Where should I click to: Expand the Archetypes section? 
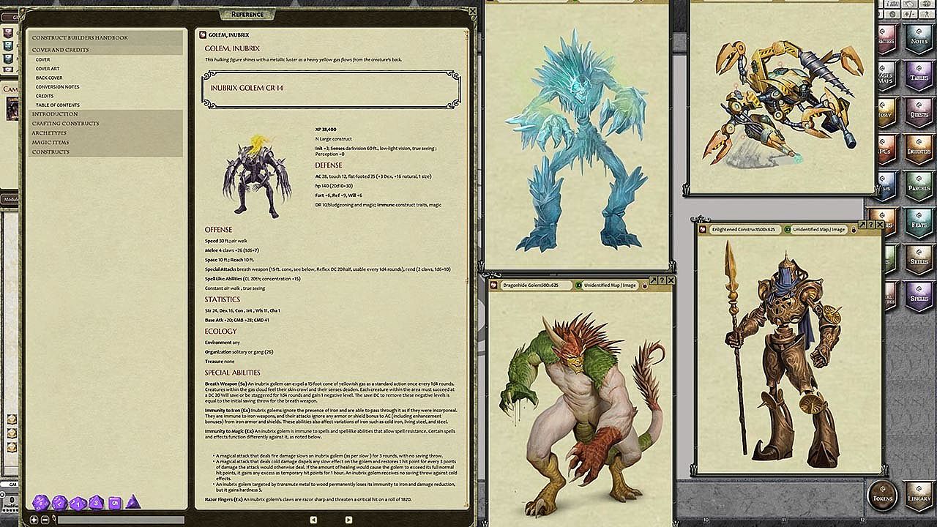pos(105,133)
